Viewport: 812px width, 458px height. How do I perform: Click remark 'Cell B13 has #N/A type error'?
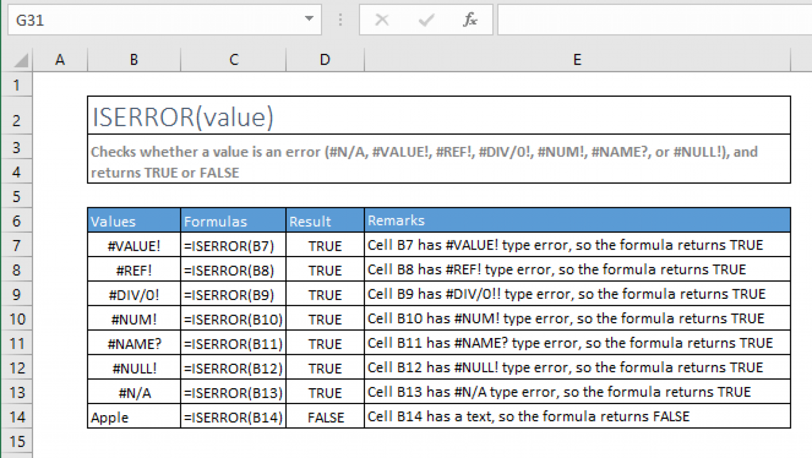tap(577, 392)
